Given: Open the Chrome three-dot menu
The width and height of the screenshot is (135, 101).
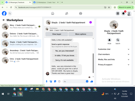Looking at the screenshot, I should point(133,7).
